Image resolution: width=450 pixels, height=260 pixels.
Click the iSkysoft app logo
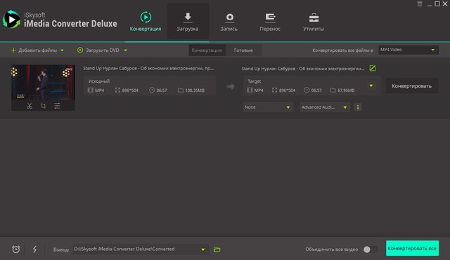click(11, 20)
